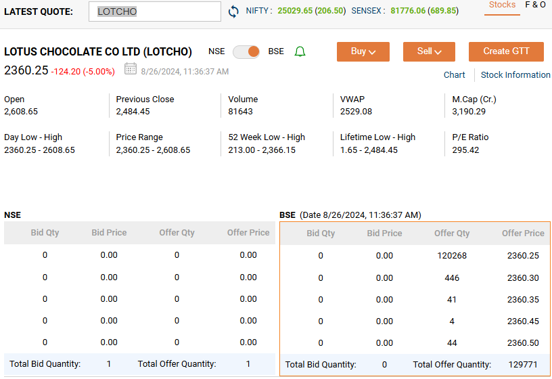The image size is (552, 379).
Task: Open the Chart link
Action: tap(454, 74)
